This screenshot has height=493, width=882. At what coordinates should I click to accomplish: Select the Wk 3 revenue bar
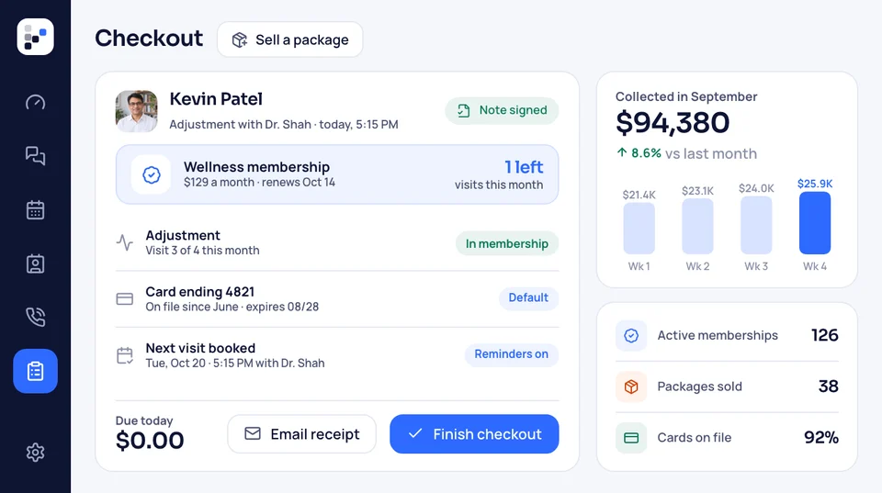[x=756, y=225]
